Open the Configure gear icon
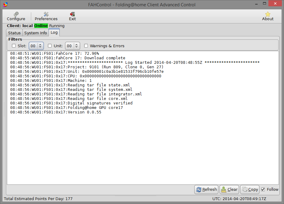This screenshot has width=284, height=204. (x=16, y=14)
